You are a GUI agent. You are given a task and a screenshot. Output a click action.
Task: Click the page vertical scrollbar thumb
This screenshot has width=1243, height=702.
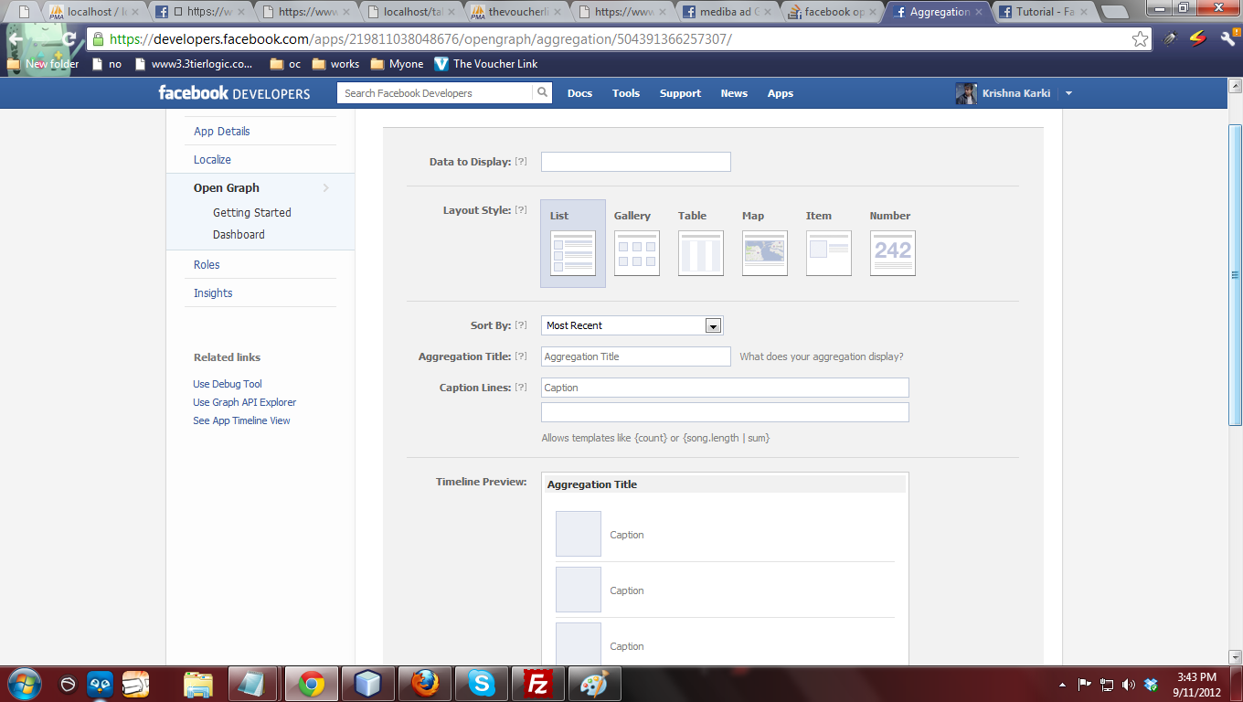click(x=1235, y=274)
